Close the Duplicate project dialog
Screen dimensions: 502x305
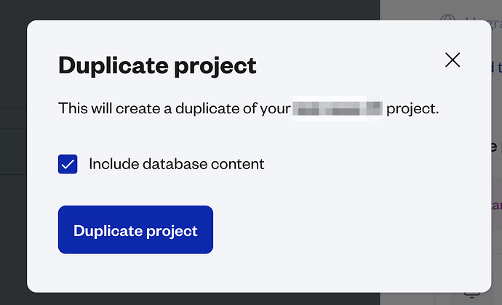453,60
